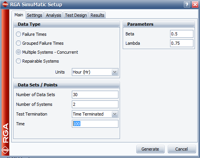Go to the Test Design tab
200x158 pixels.
click(76, 15)
